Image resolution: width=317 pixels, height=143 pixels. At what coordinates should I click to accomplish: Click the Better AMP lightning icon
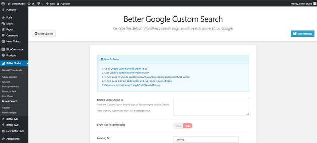(3, 125)
